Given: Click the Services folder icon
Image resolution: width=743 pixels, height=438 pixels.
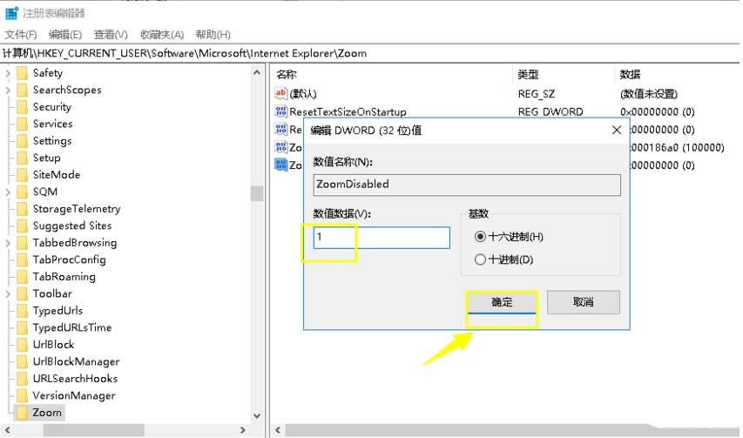Looking at the screenshot, I should [x=22, y=124].
